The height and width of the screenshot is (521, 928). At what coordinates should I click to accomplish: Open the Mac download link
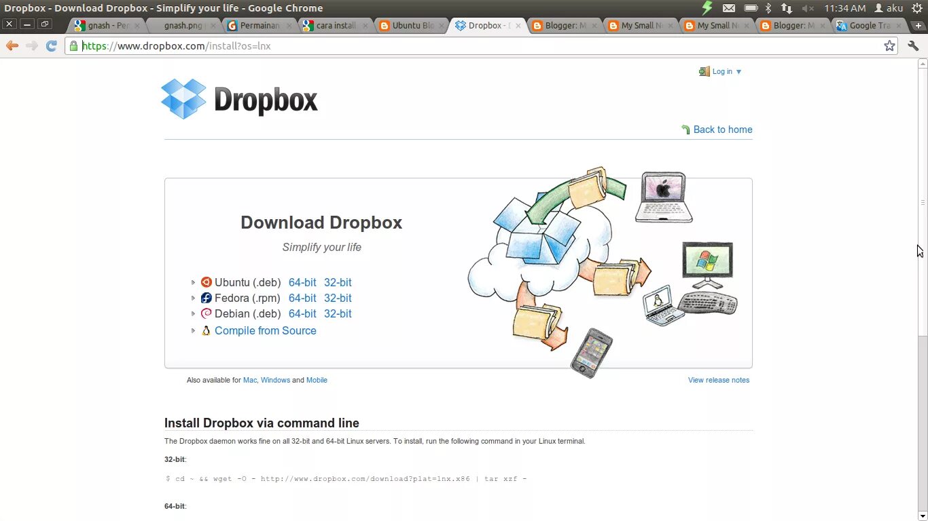point(250,380)
